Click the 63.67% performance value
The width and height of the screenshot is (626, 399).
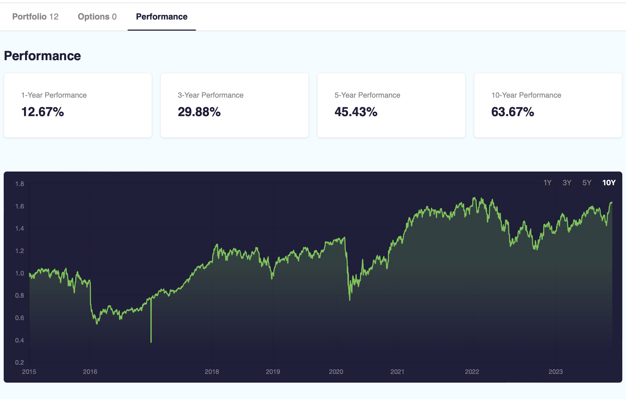pyautogui.click(x=513, y=112)
